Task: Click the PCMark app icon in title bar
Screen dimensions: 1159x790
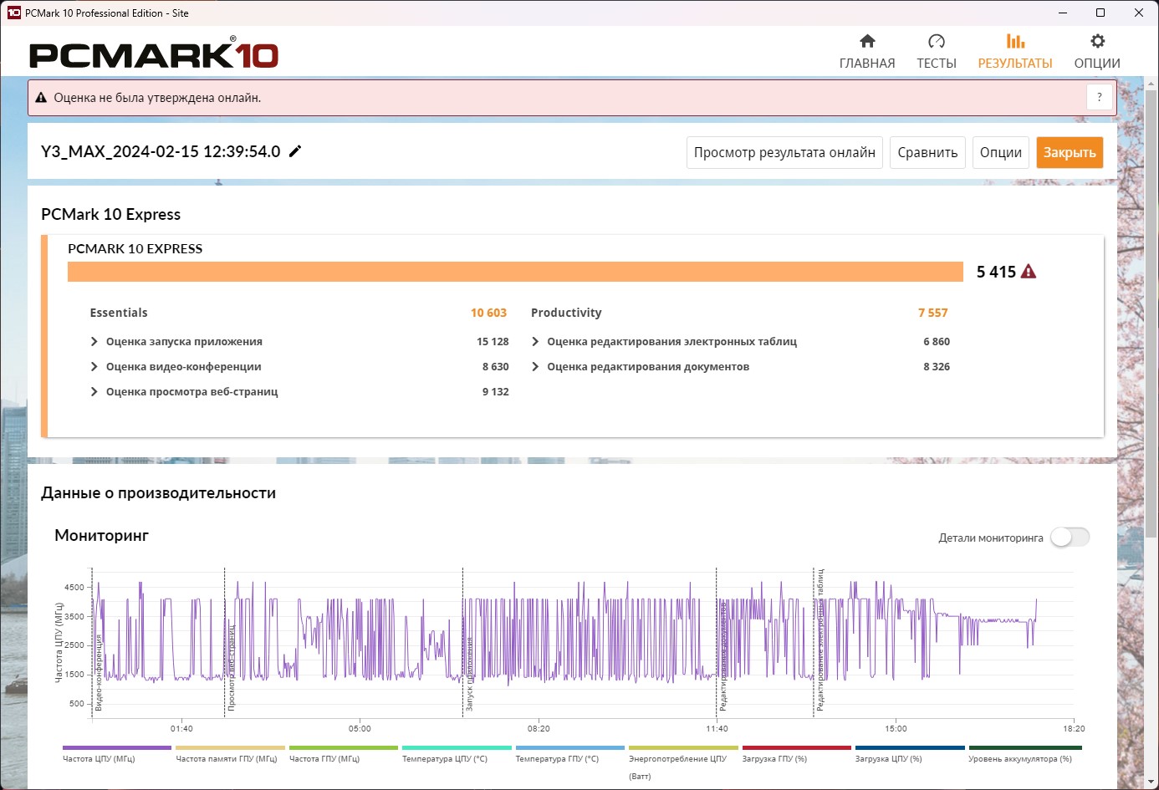Action: pos(13,13)
